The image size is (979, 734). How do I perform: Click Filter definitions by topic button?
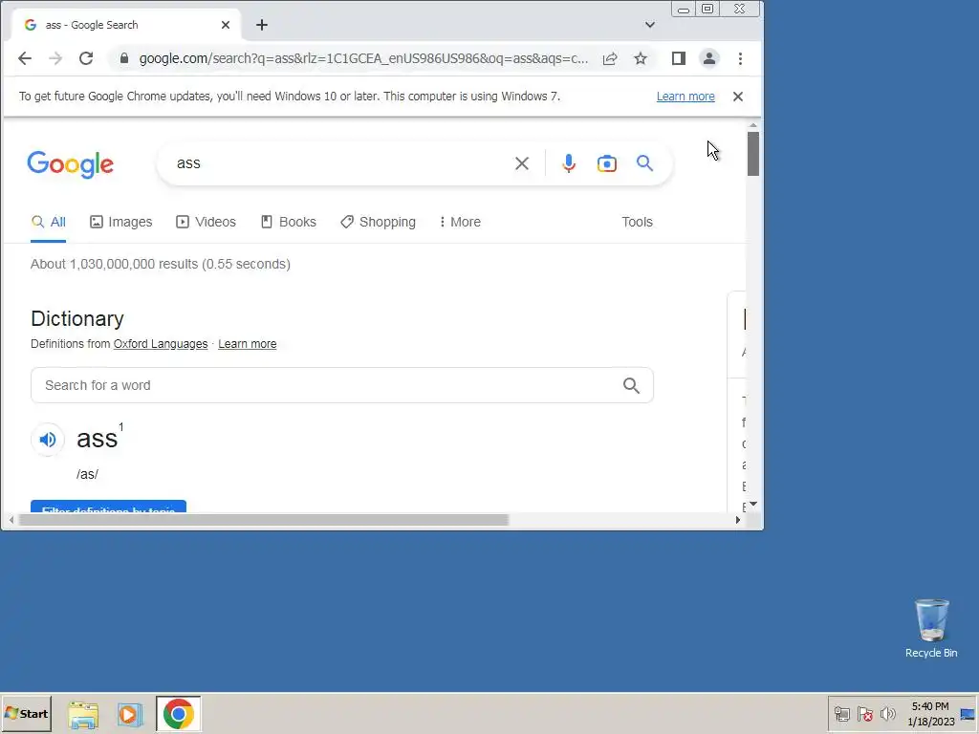point(108,507)
